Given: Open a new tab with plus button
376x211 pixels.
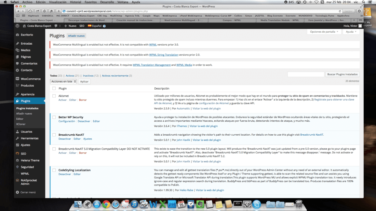Looking at the screenshot, I should tap(354, 20).
